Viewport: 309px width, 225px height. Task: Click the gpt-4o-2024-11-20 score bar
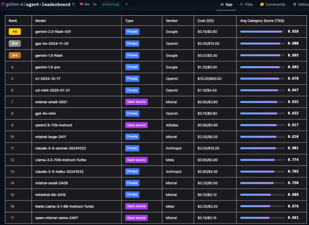[262, 43]
